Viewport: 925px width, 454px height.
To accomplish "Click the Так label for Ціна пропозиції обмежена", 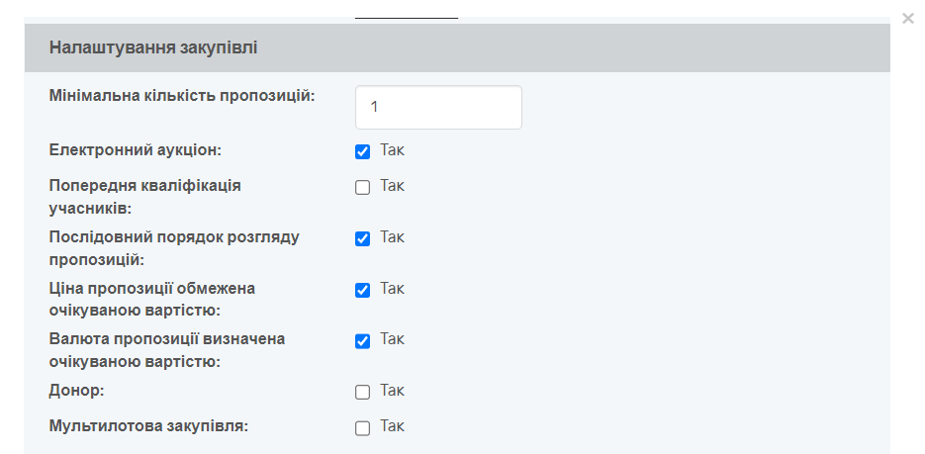I will (392, 288).
